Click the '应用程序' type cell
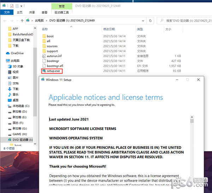 pos(143,71)
